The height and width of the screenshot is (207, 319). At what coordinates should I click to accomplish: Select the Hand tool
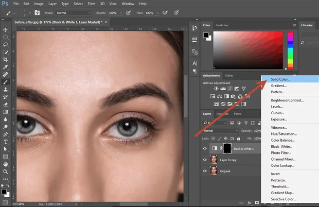[x=6, y=164]
